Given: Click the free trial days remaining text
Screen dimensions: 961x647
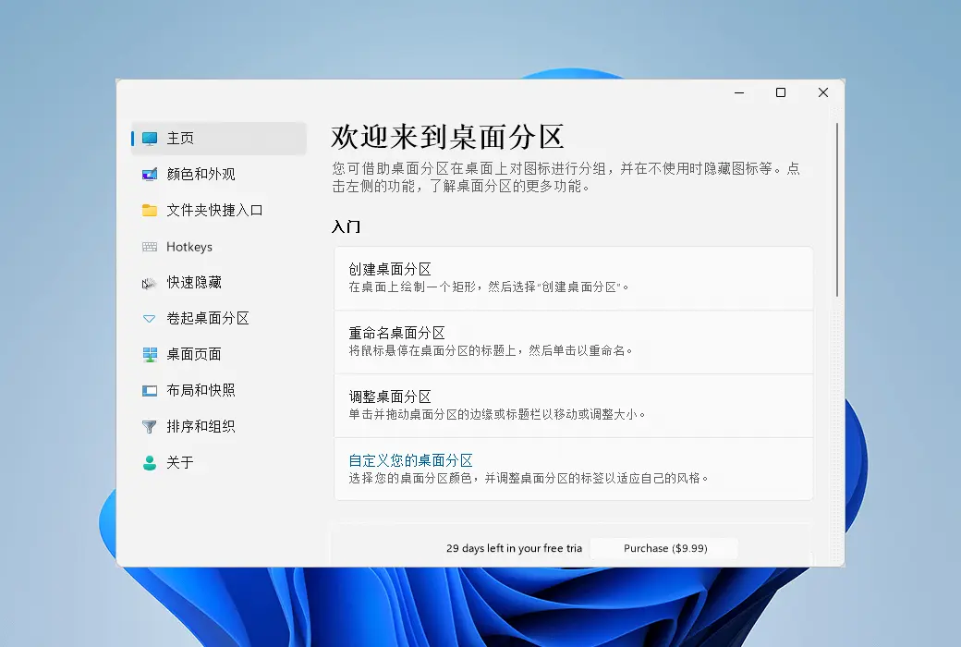Looking at the screenshot, I should pos(514,548).
